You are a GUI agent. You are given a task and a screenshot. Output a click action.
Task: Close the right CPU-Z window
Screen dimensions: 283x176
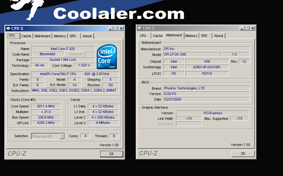[x=253, y=28]
